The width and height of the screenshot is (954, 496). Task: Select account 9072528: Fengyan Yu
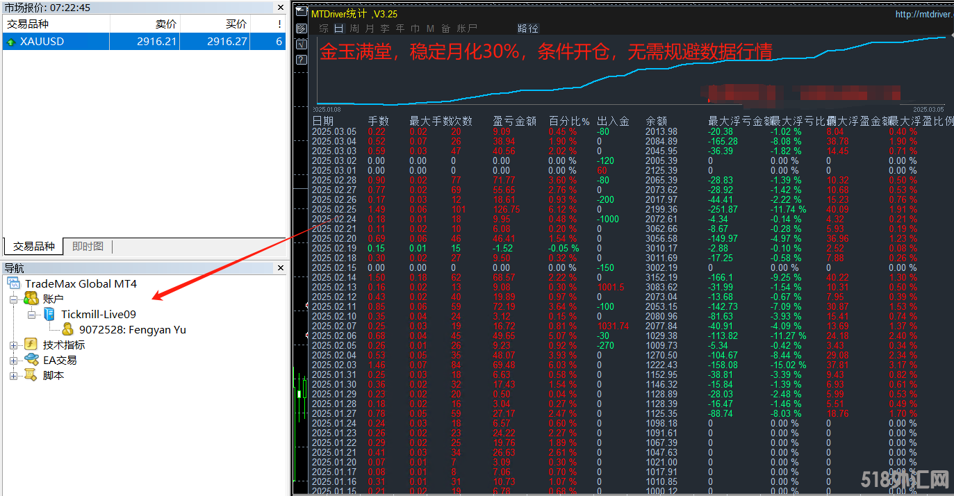pos(132,330)
